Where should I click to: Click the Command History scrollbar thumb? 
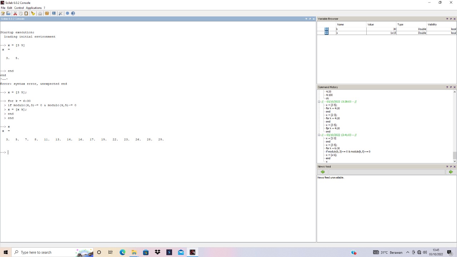point(455,155)
